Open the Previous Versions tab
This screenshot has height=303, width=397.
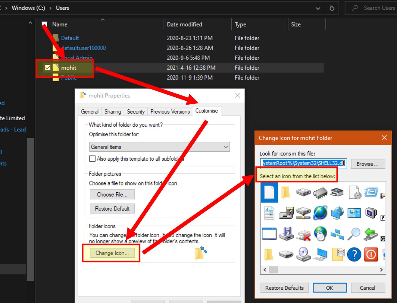tap(170, 112)
